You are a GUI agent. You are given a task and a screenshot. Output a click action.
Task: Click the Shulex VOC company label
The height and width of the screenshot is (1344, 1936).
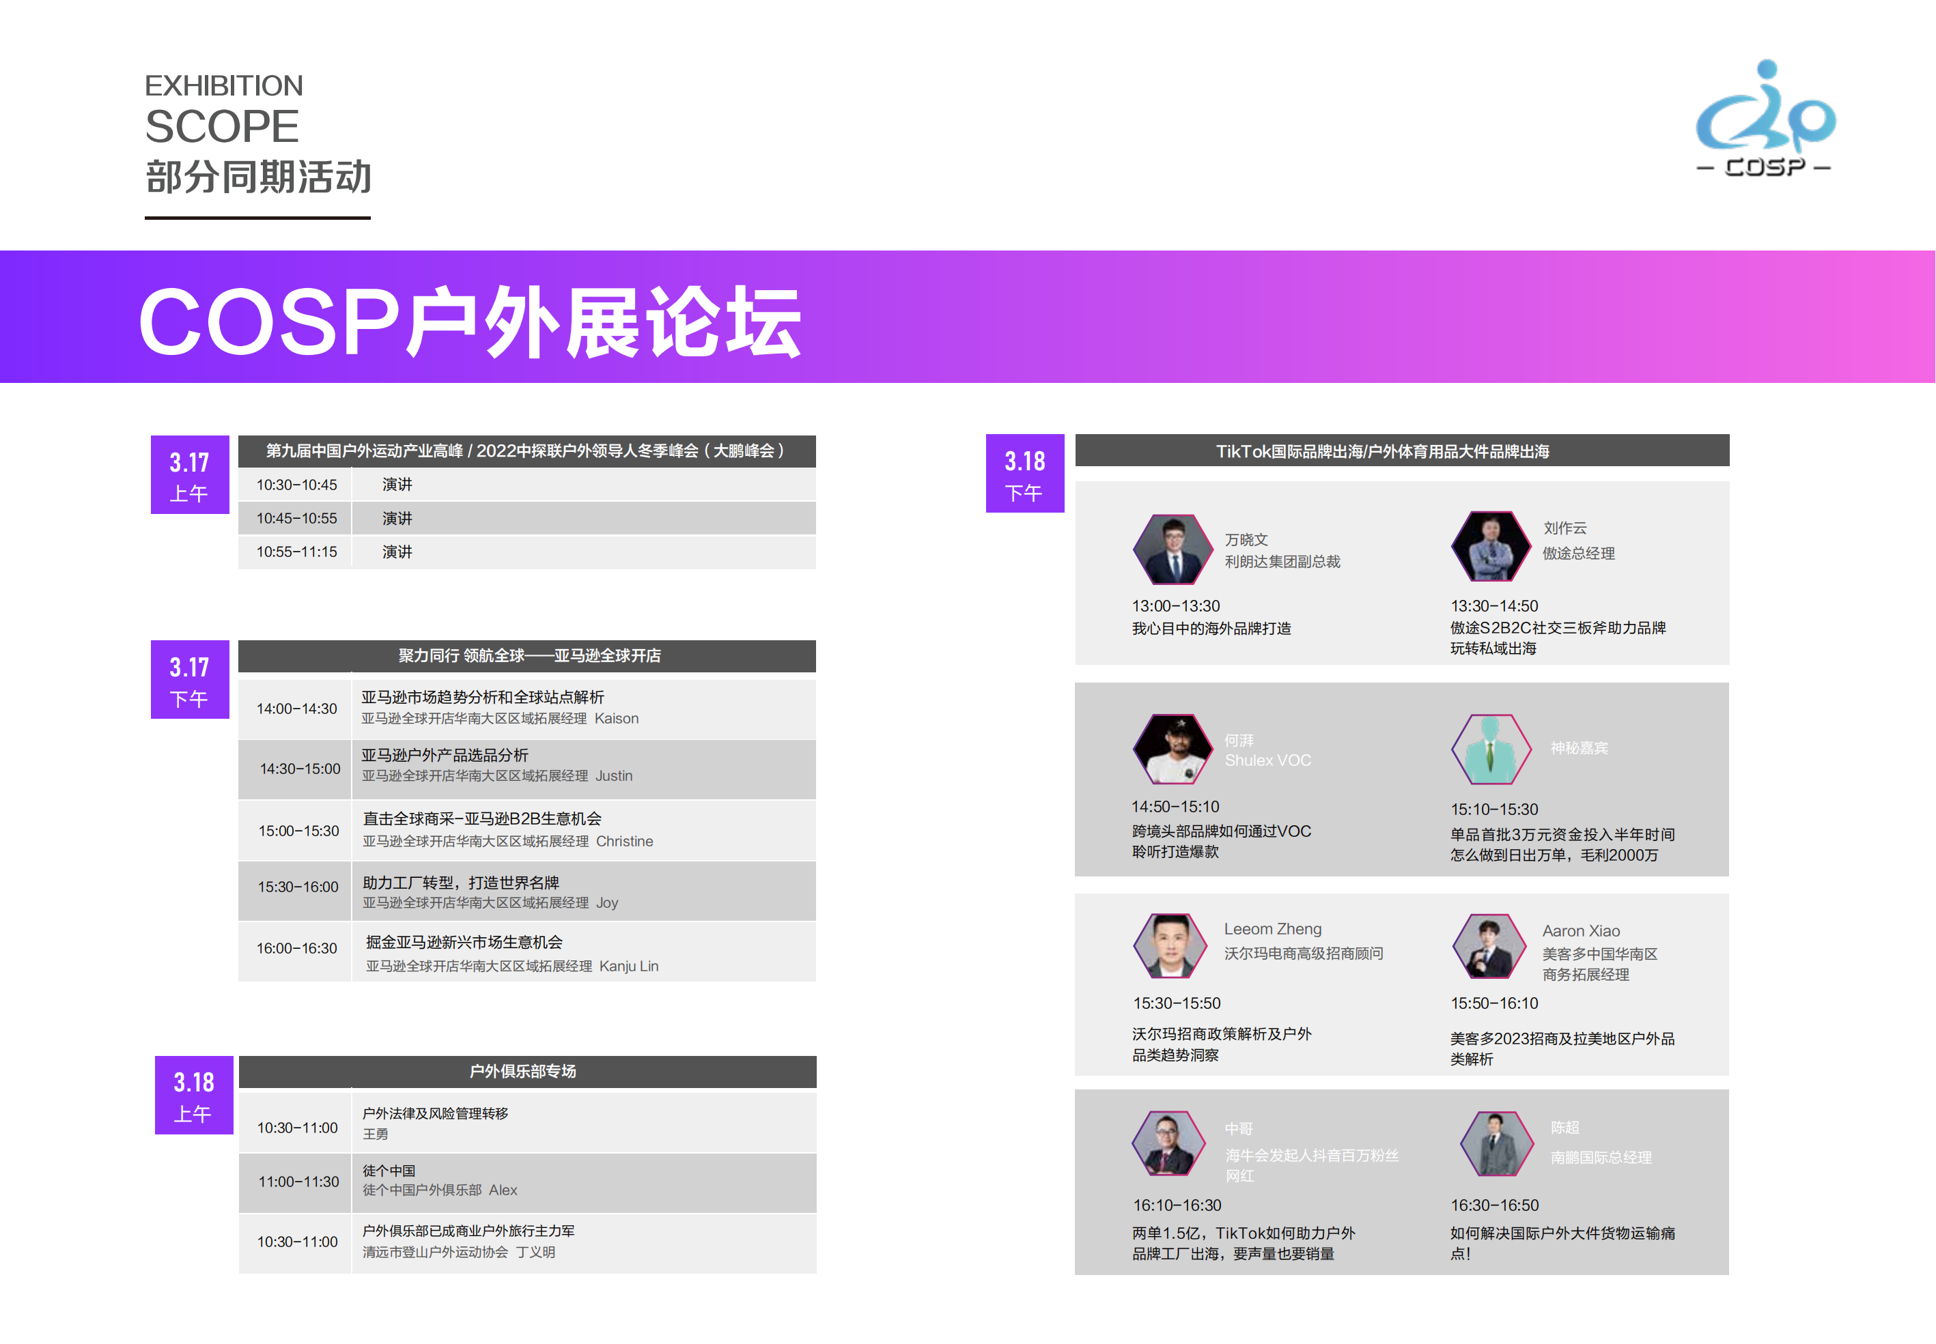1267,760
